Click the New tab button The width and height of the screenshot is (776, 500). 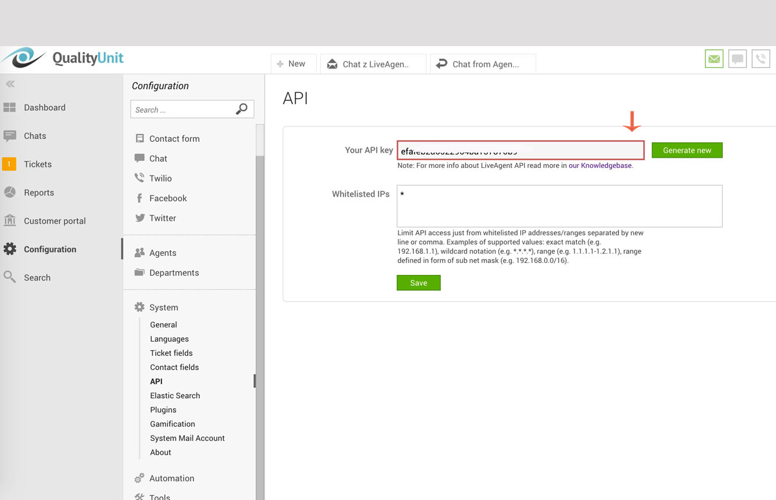click(x=293, y=64)
